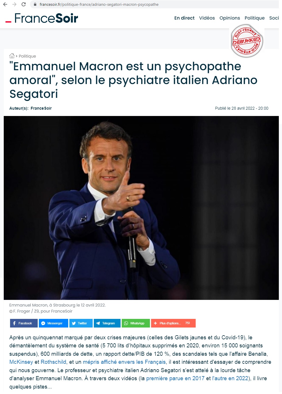The height and width of the screenshot is (394, 282).
Task: Open the Vidéos menu item
Action: coord(207,18)
